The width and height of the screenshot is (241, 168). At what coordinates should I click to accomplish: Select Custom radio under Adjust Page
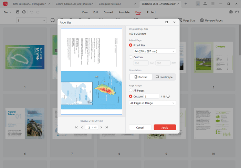click(x=130, y=57)
